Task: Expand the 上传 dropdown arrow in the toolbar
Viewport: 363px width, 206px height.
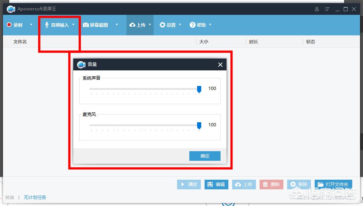Action: pos(150,24)
